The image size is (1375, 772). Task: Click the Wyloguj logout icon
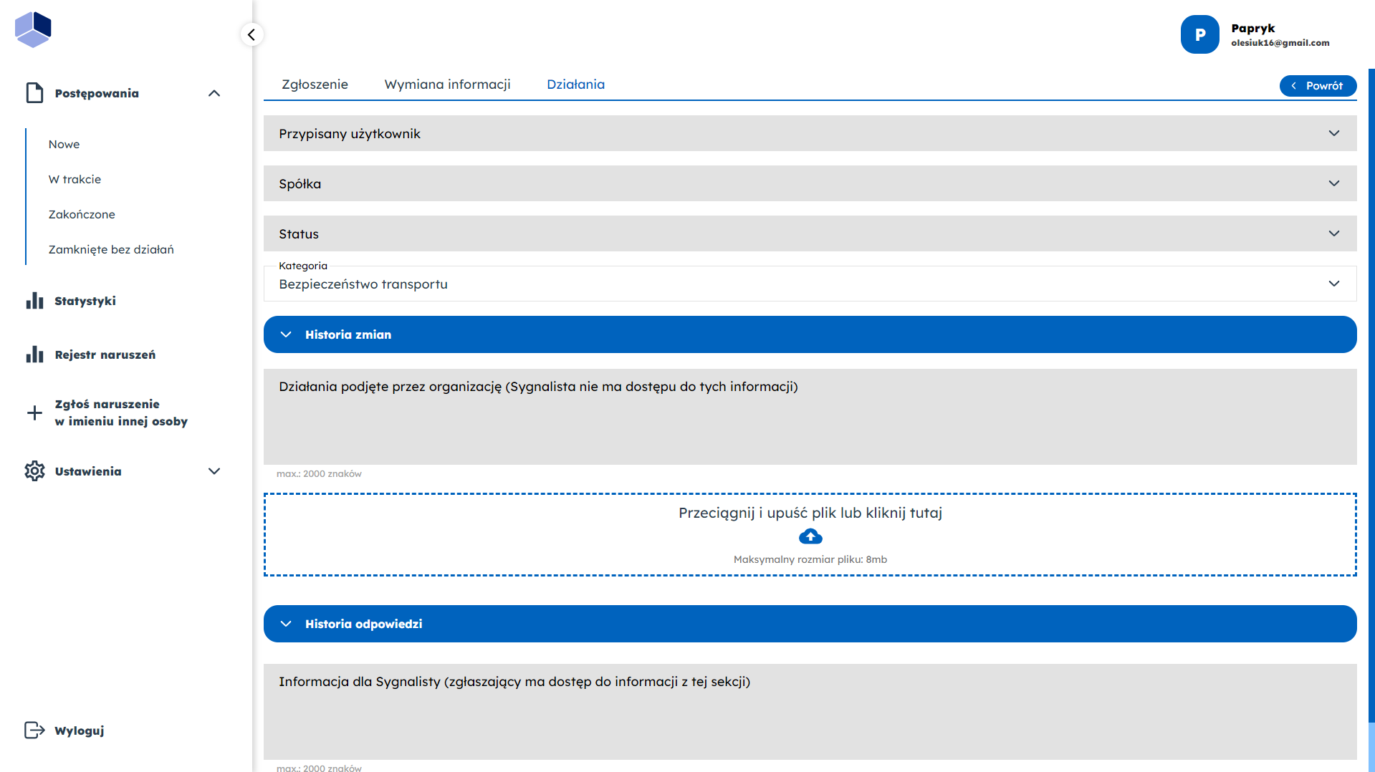[34, 730]
